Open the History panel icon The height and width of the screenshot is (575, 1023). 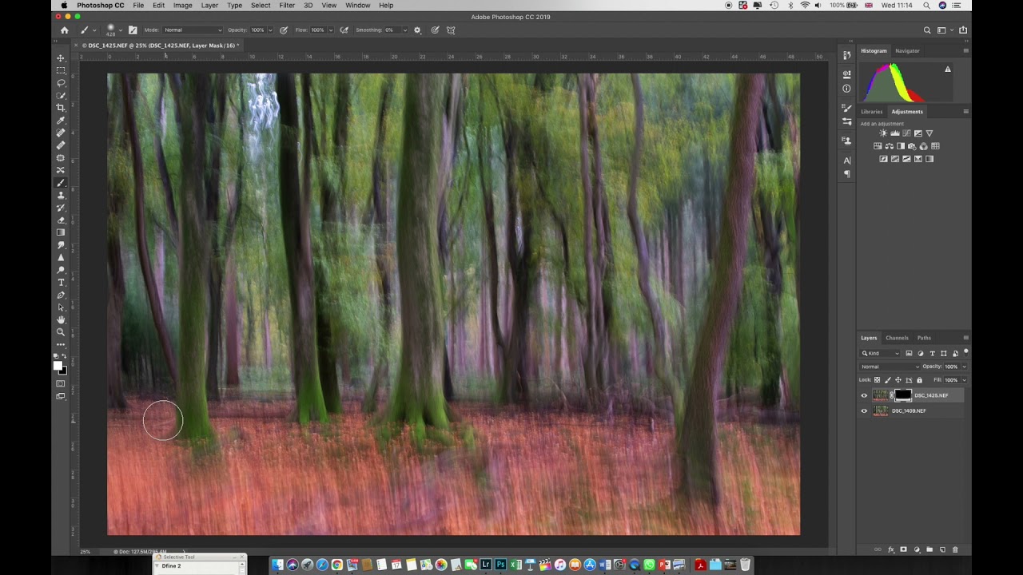[846, 55]
